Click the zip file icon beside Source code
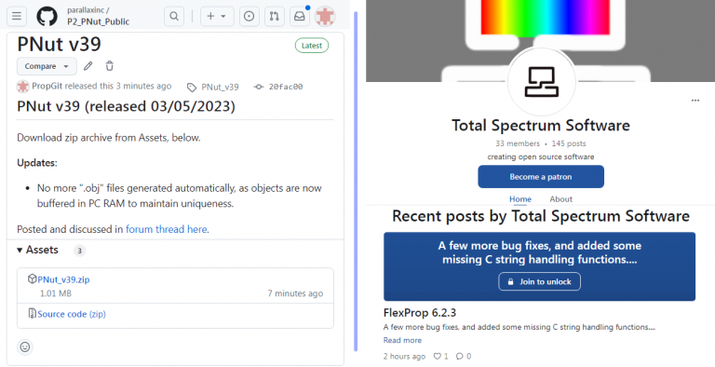 pyautogui.click(x=32, y=313)
